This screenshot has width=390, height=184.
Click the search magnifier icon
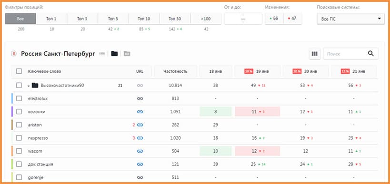click(x=370, y=54)
